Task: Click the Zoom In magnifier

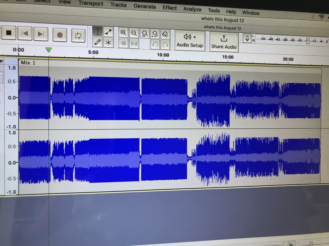Action: pos(123,33)
